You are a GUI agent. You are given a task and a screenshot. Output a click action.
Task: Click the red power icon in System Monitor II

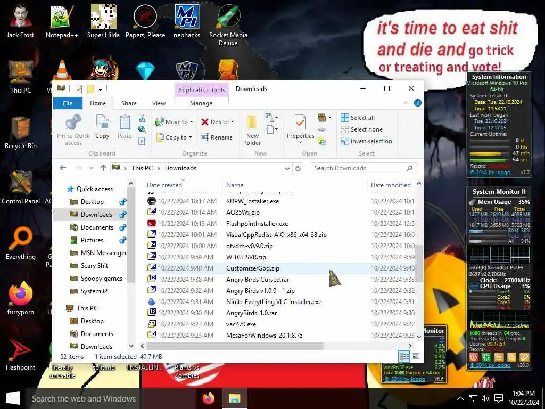pyautogui.click(x=473, y=357)
